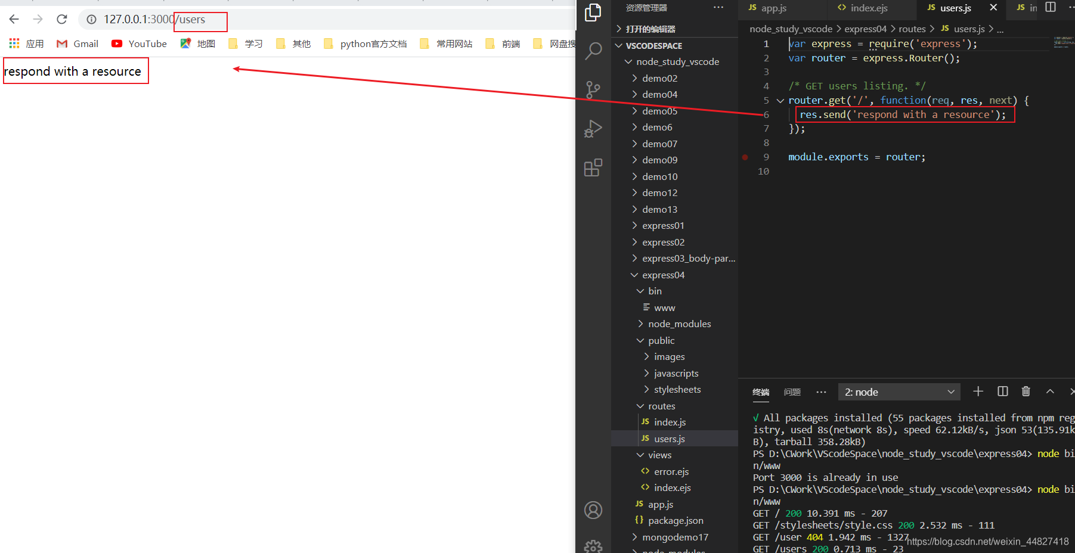Open Extensions view icon
The height and width of the screenshot is (553, 1075).
[x=593, y=167]
